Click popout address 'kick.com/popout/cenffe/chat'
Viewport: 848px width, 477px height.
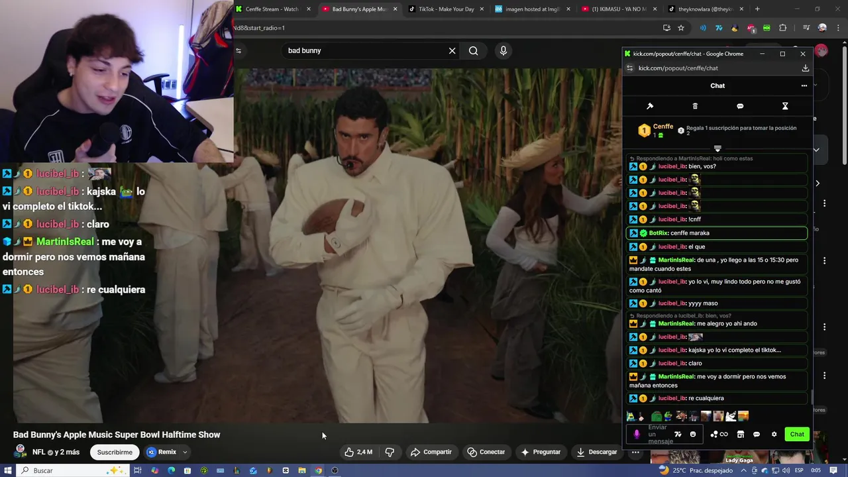coord(678,68)
